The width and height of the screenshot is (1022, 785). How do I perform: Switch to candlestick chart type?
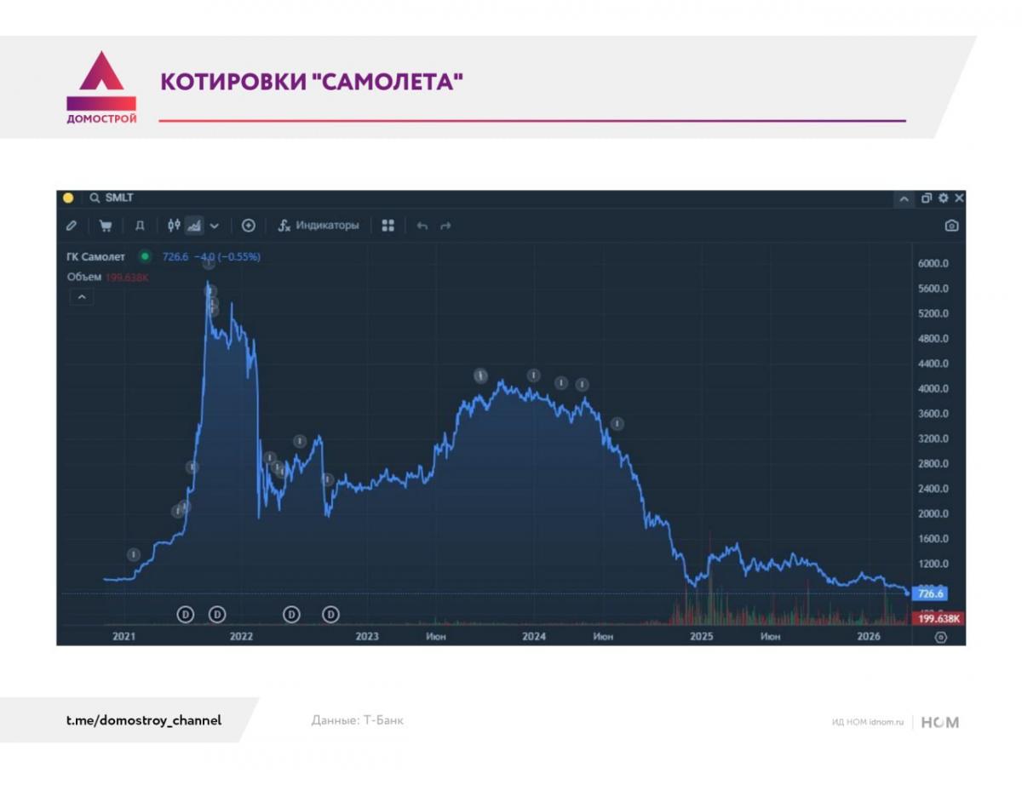pyautogui.click(x=174, y=226)
